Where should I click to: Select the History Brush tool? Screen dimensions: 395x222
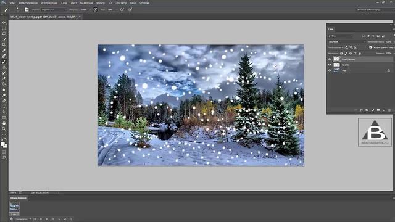pyautogui.click(x=4, y=73)
